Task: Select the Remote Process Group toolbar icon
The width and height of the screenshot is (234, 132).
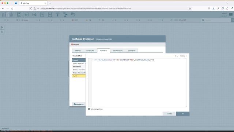Action: (50, 15)
